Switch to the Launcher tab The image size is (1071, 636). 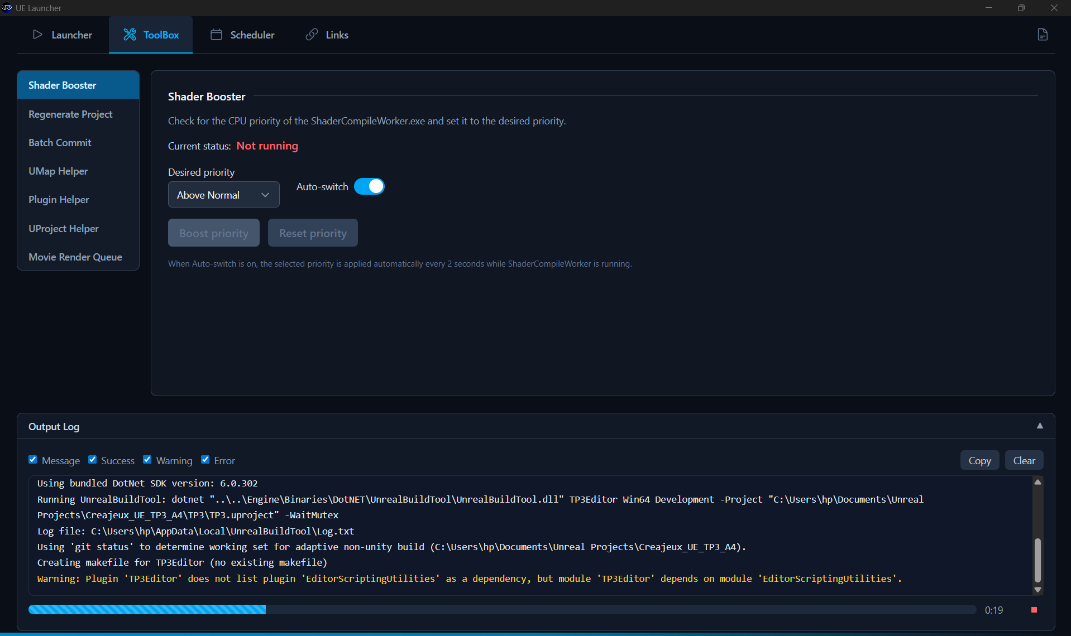(x=62, y=35)
